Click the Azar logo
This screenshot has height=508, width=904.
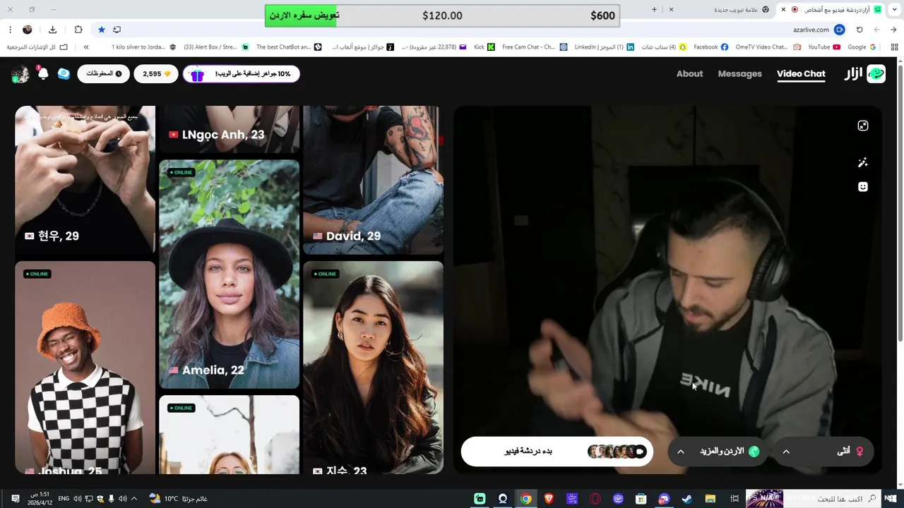[x=865, y=73]
